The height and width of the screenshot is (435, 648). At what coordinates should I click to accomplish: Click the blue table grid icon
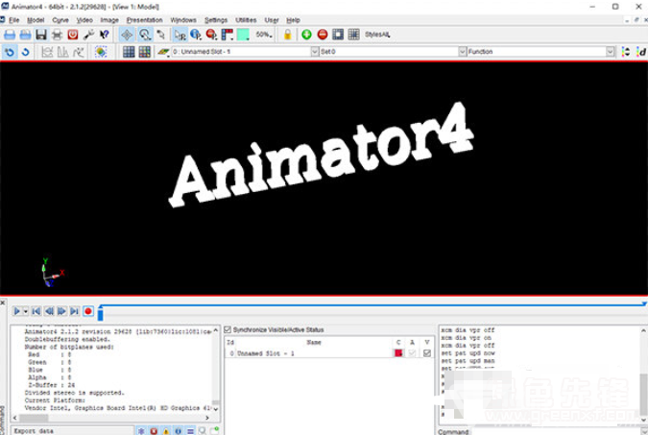129,52
